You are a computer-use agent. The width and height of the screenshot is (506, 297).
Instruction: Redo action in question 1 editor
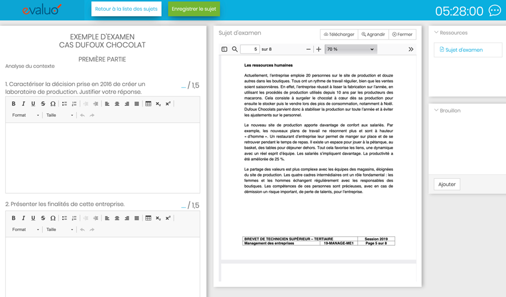point(92,115)
